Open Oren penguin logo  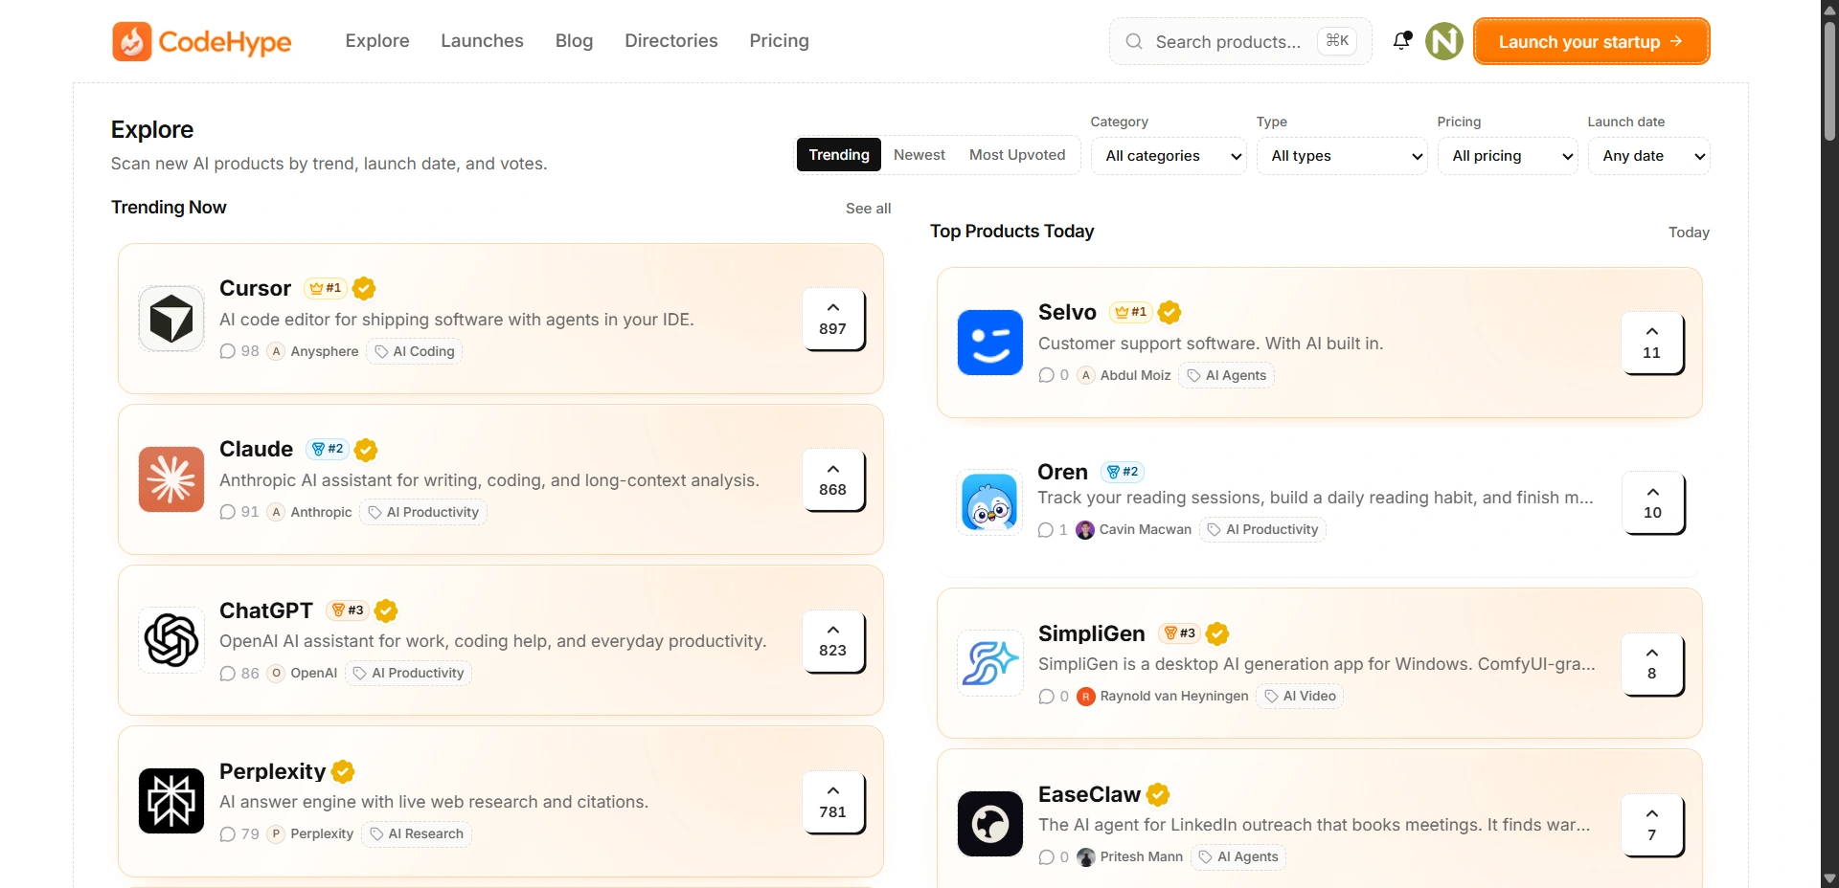click(990, 502)
